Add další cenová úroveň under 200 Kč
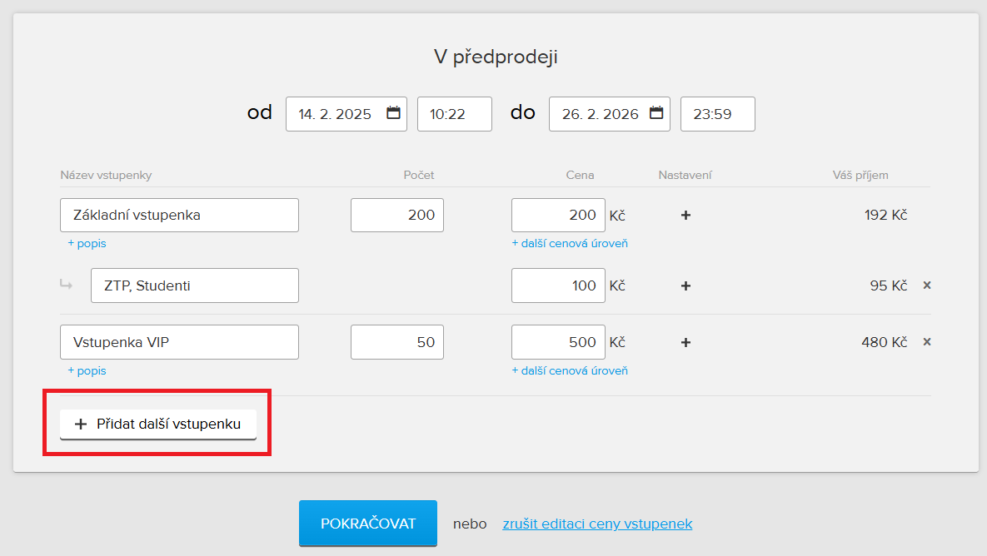Image resolution: width=987 pixels, height=556 pixels. point(570,244)
